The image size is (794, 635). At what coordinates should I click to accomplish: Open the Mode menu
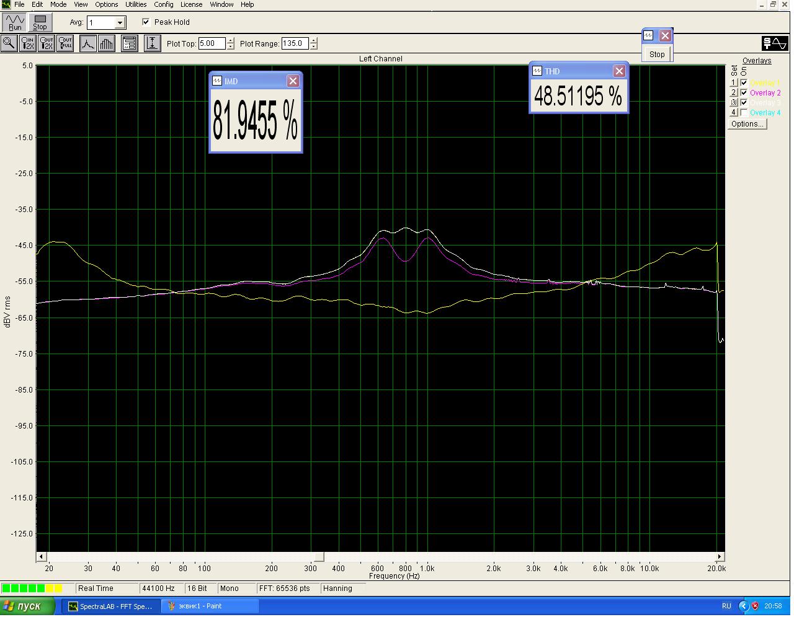[58, 4]
